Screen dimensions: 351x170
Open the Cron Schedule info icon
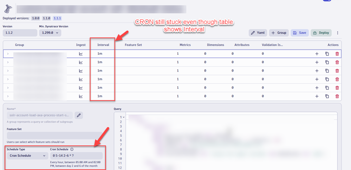[72, 149]
